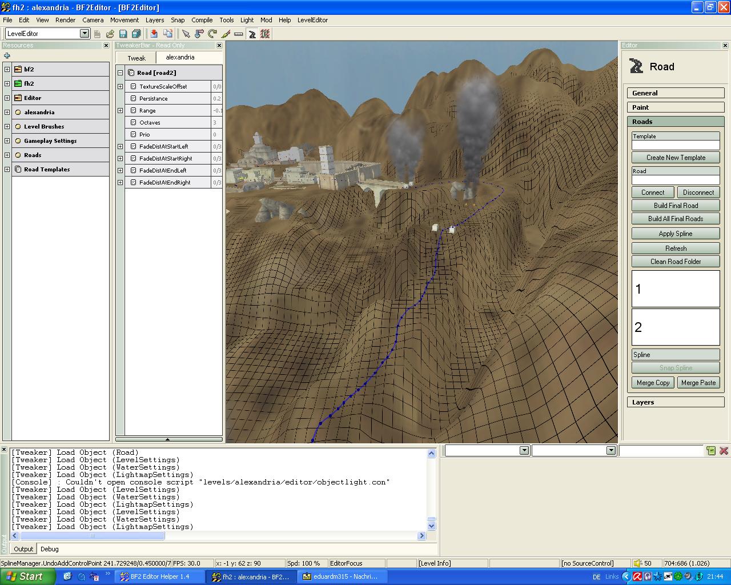Image resolution: width=731 pixels, height=585 pixels.
Task: Select the road tool toolbar icon
Action: click(x=252, y=34)
